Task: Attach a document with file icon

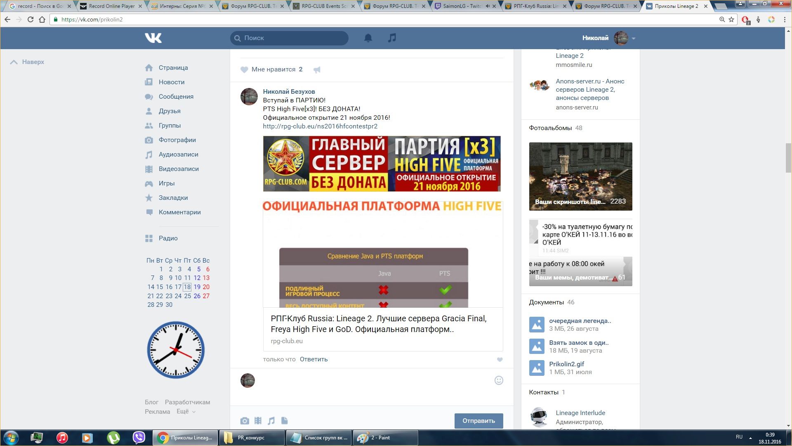Action: (284, 421)
